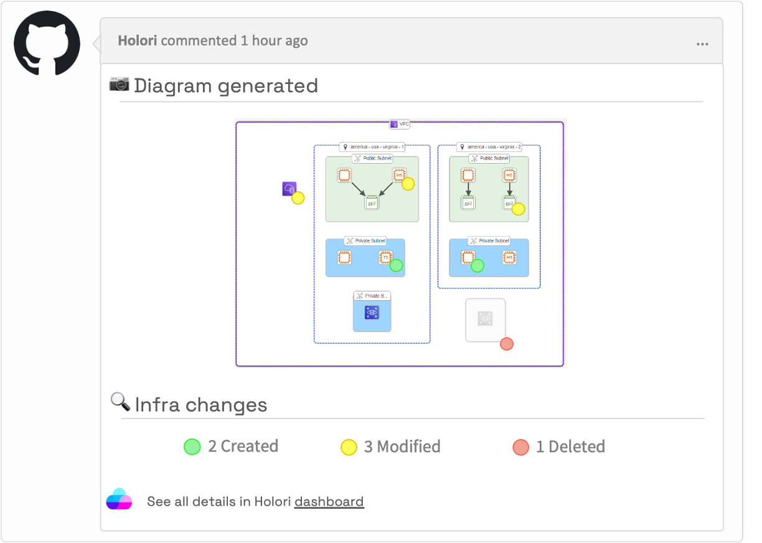Open the comment options ellipsis menu
The width and height of the screenshot is (762, 543).
(703, 43)
